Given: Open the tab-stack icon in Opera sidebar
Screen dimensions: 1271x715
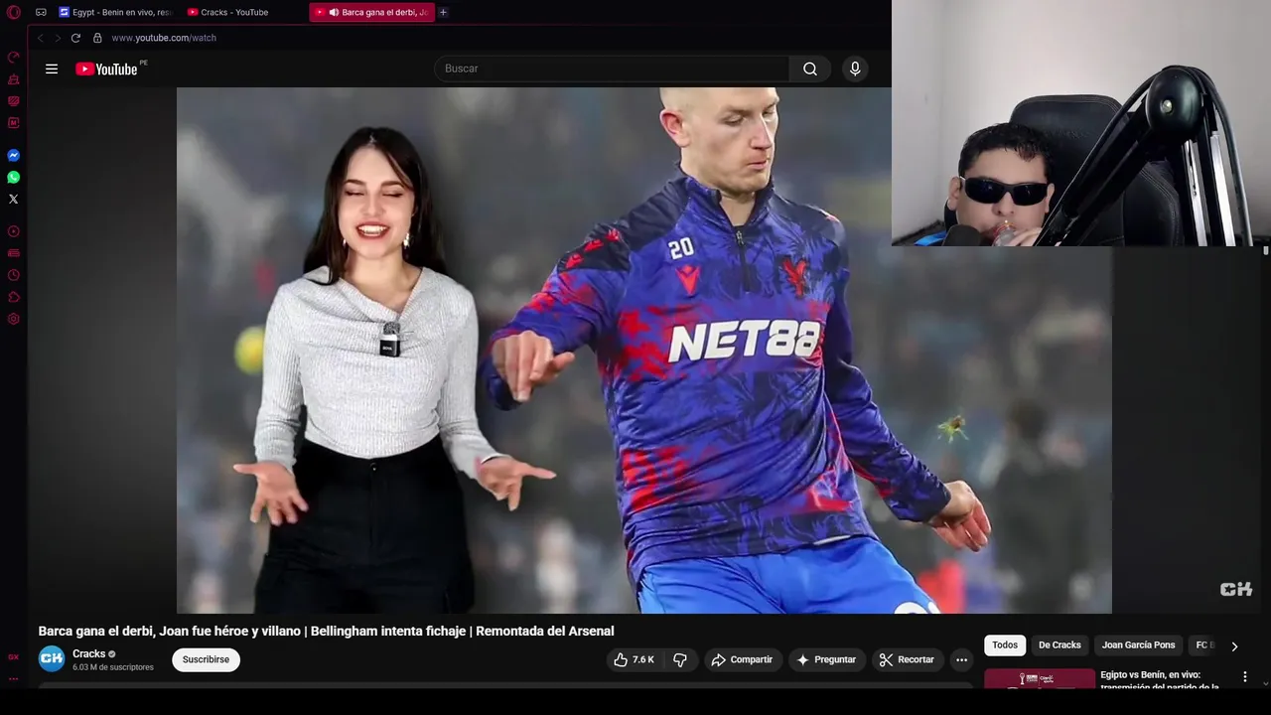Looking at the screenshot, I should point(13,253).
